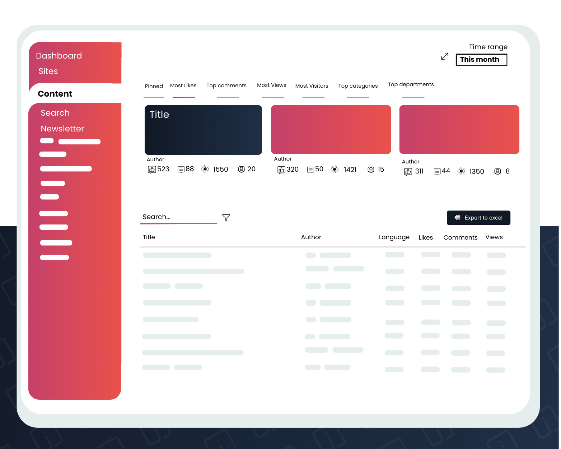Click the filter funnel icon
Screen dimensions: 561x449
(226, 218)
